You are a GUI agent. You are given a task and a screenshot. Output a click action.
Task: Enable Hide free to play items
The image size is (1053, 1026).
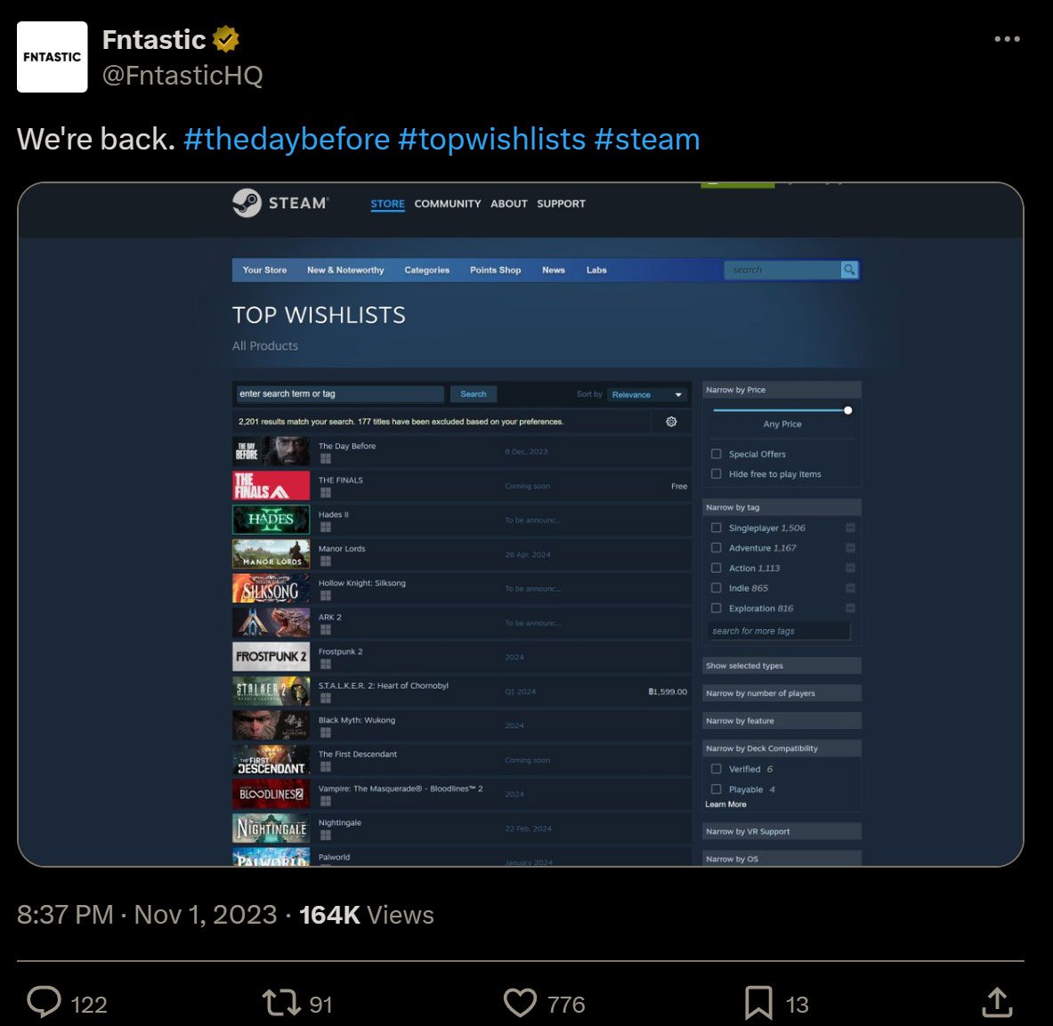click(717, 474)
